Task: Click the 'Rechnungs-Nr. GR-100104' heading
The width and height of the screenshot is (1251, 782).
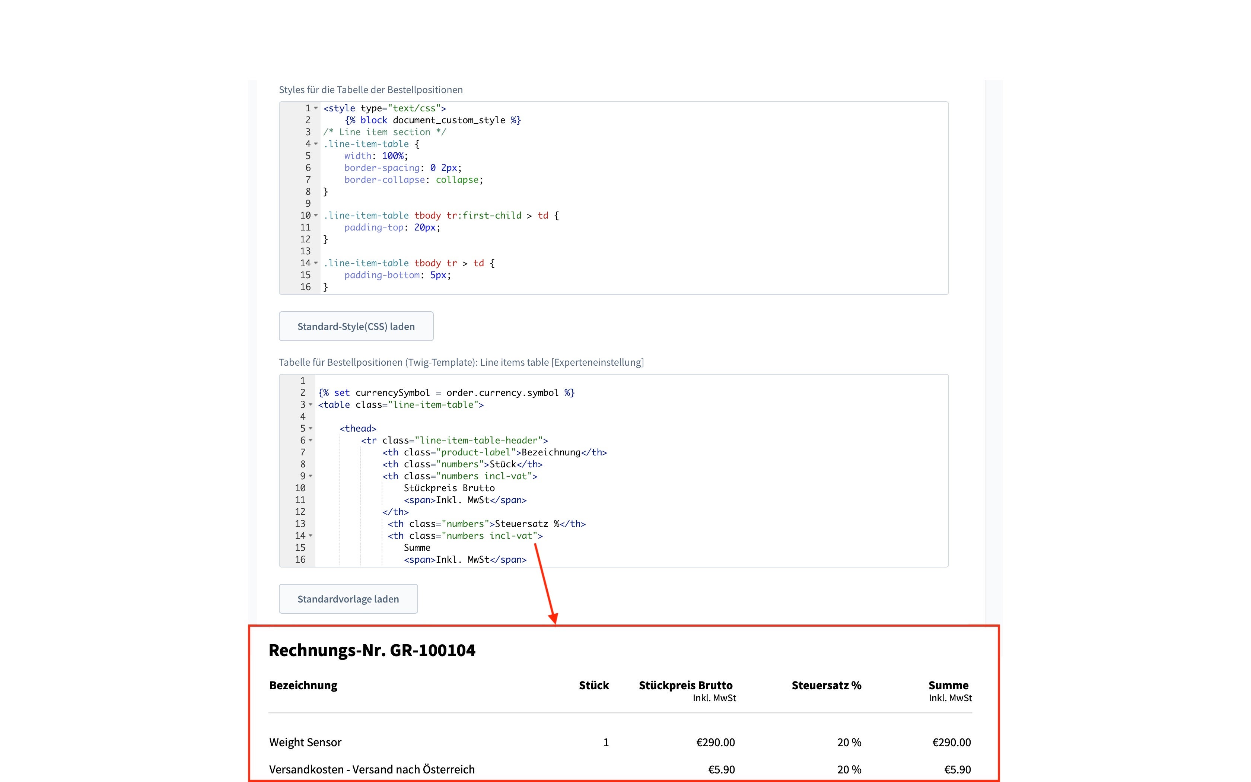Action: coord(372,650)
